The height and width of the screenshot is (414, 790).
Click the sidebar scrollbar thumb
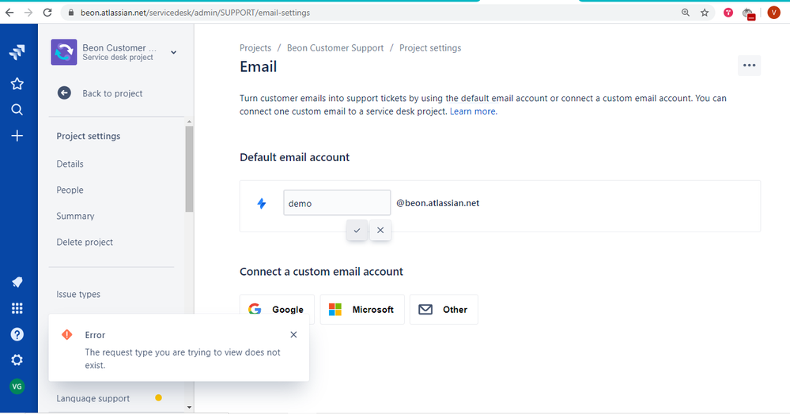pyautogui.click(x=189, y=169)
